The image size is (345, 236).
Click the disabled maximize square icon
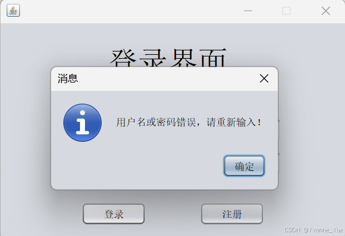tap(286, 11)
